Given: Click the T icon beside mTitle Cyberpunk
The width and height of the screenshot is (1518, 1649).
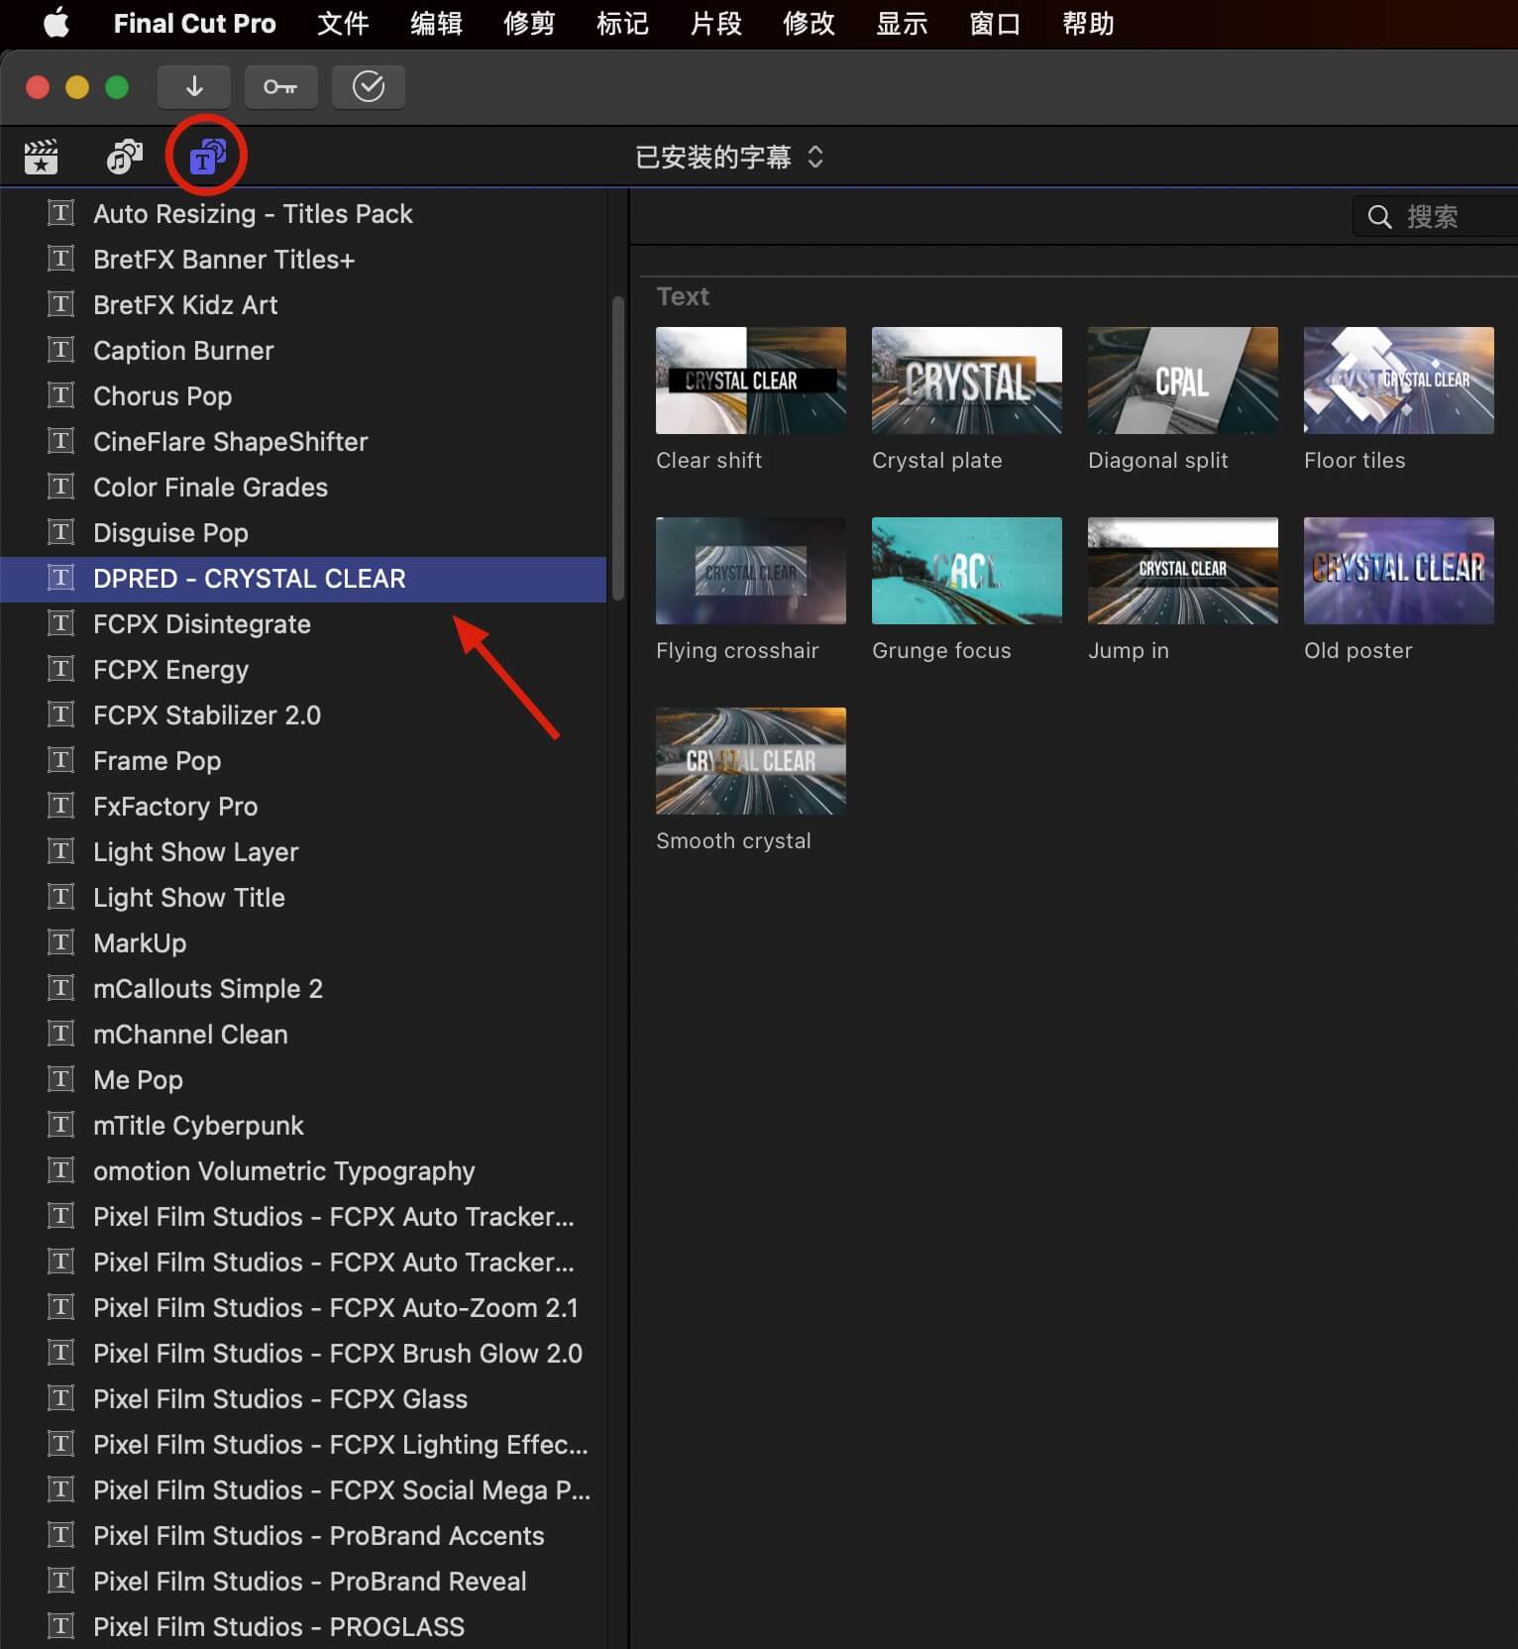Looking at the screenshot, I should pos(61,1125).
